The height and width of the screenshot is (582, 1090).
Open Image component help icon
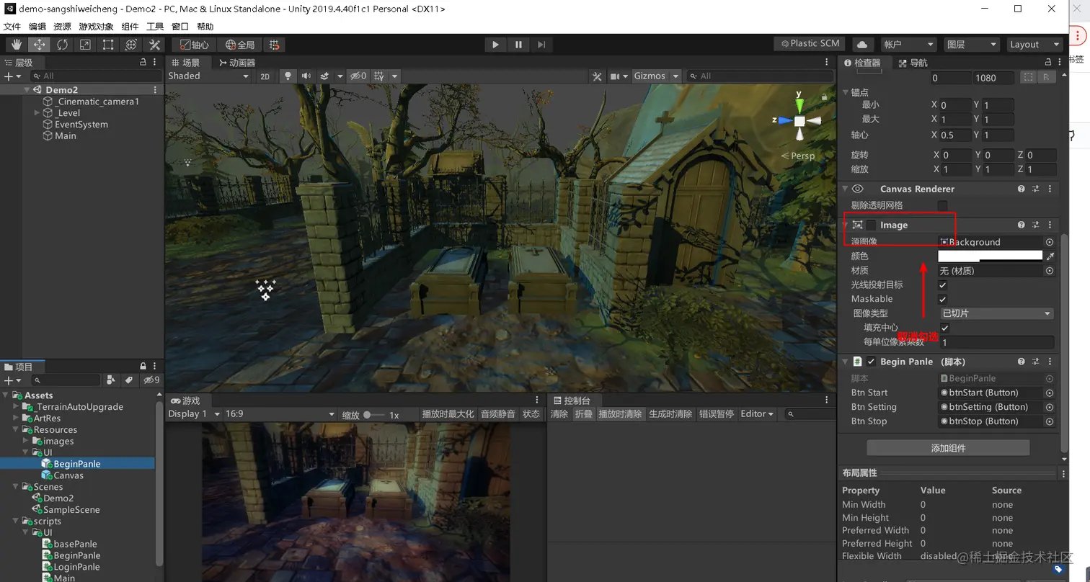point(1022,225)
